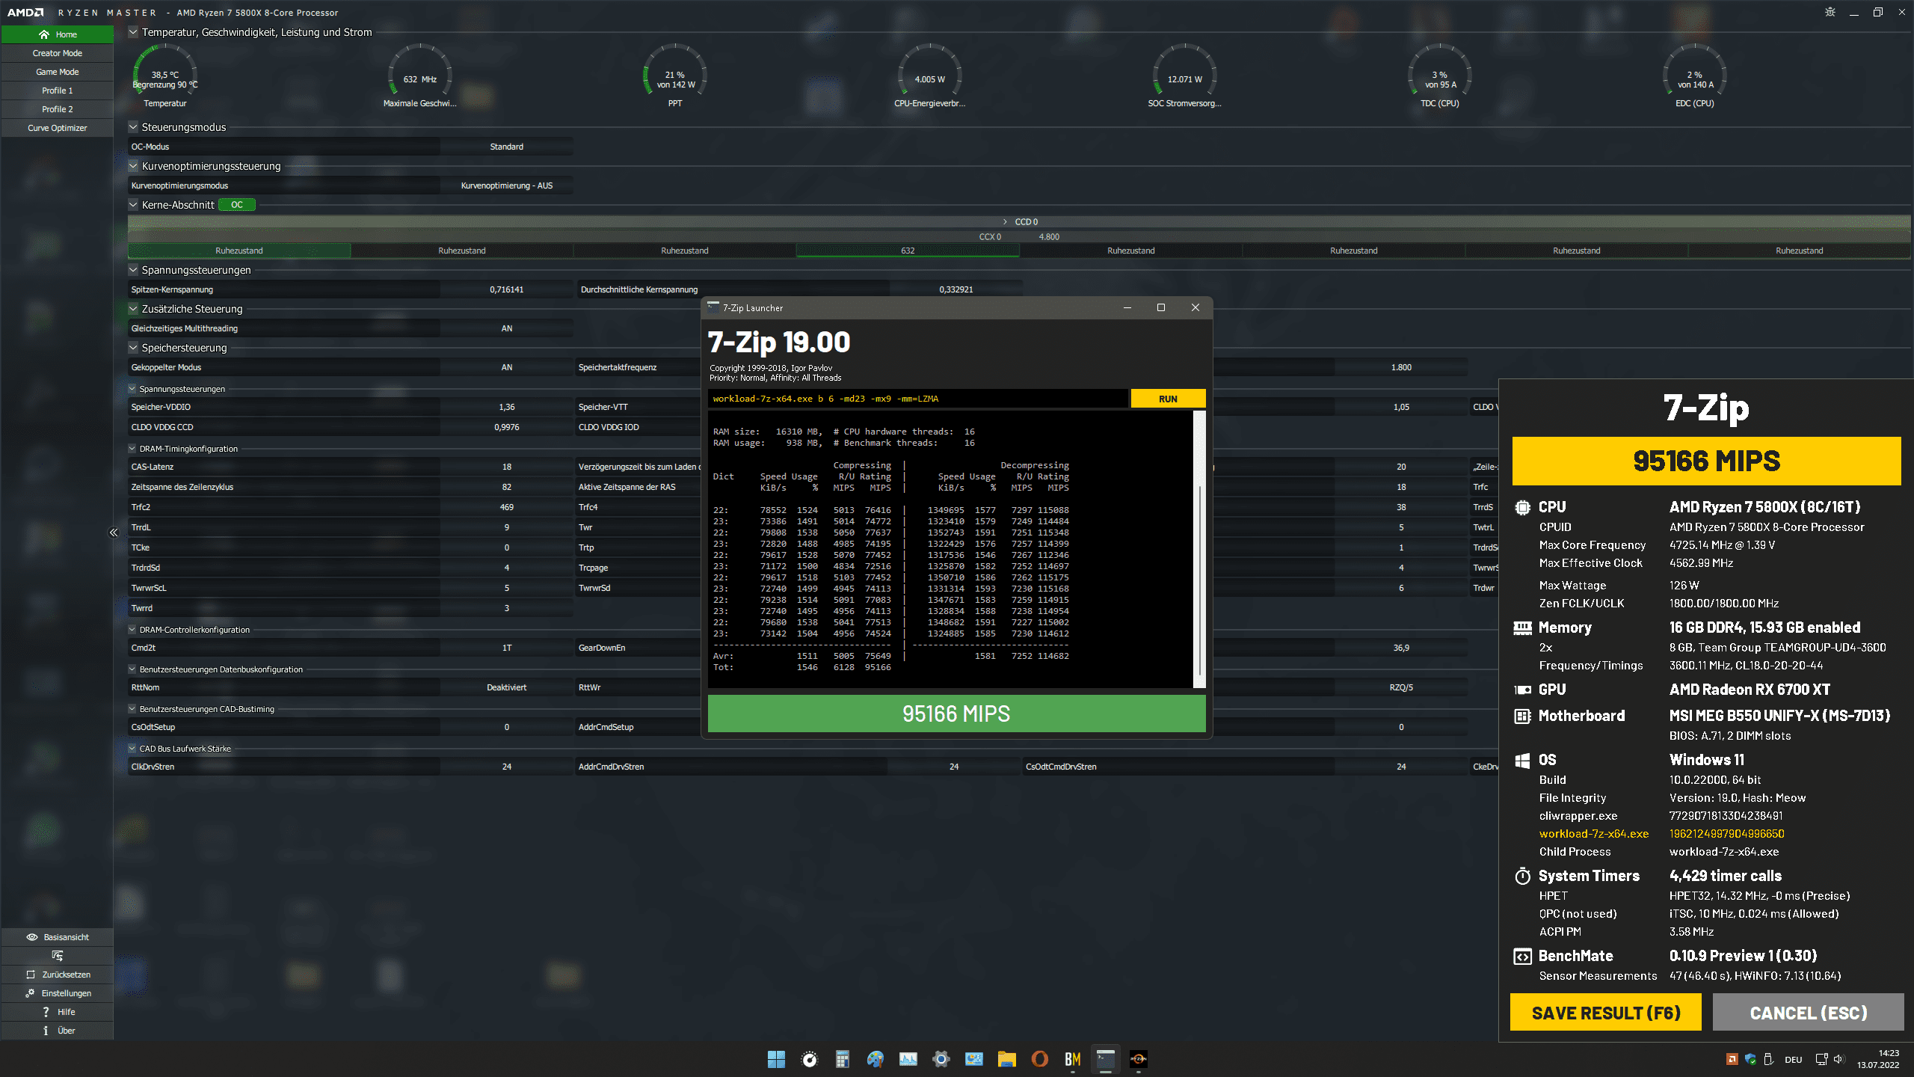Collapse the Temperatur, Geschwindigkeit section
1914x1077 pixels.
[133, 32]
